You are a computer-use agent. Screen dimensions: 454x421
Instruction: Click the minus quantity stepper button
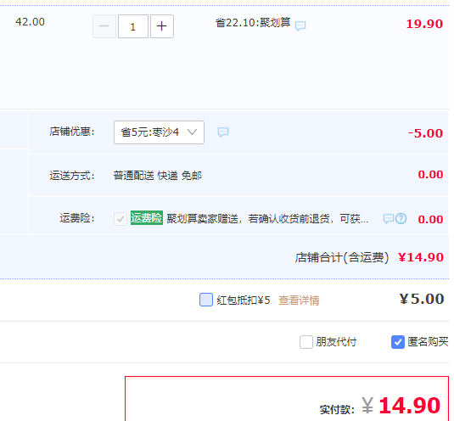(x=104, y=26)
